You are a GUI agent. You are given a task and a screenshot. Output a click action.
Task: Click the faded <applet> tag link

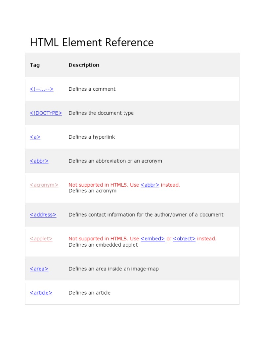(x=41, y=239)
